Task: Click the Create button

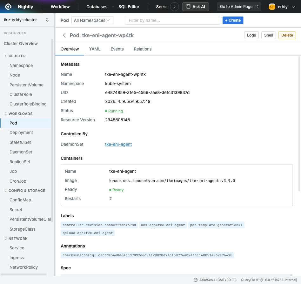Action: [233, 20]
